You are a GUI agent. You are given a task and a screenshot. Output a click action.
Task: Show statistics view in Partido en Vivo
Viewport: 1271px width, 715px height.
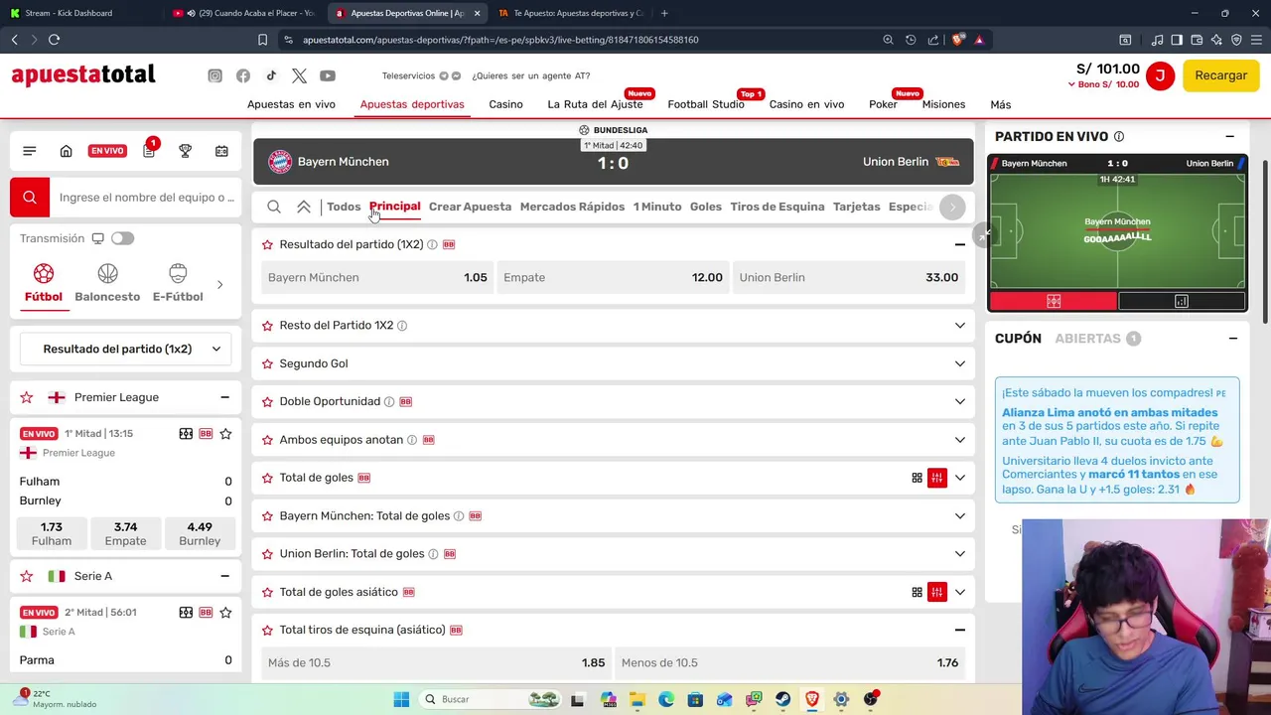coord(1182,301)
